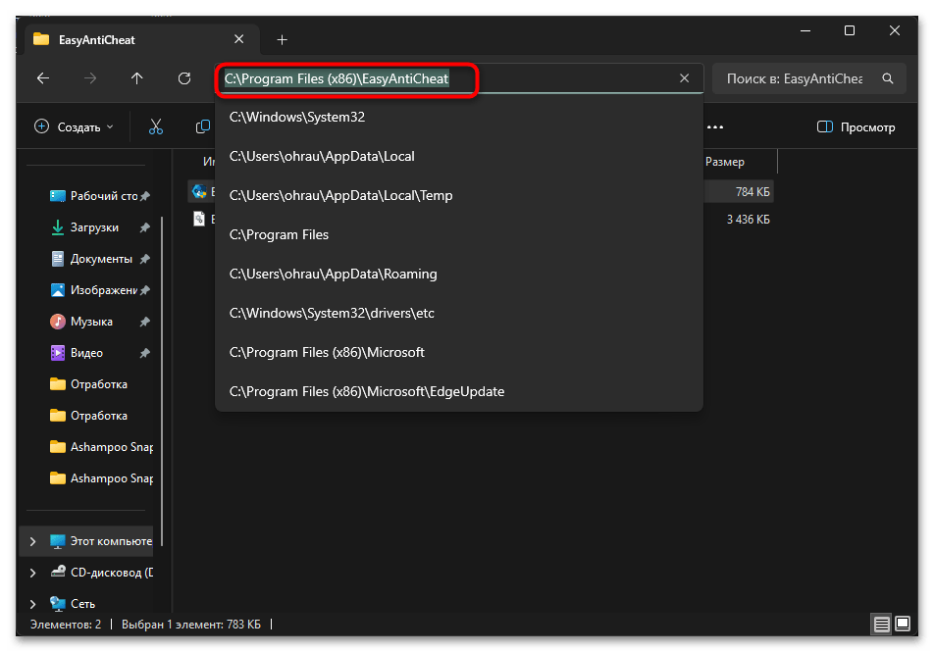The width and height of the screenshot is (934, 652).
Task: Click the forward navigation arrow
Action: (x=90, y=78)
